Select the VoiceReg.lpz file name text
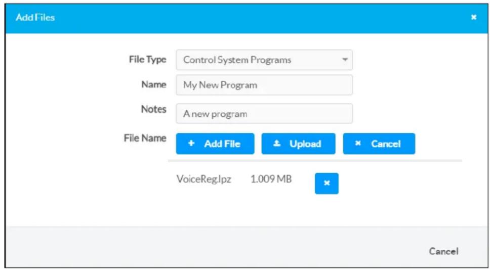This screenshot has height=269, width=490. [x=204, y=180]
